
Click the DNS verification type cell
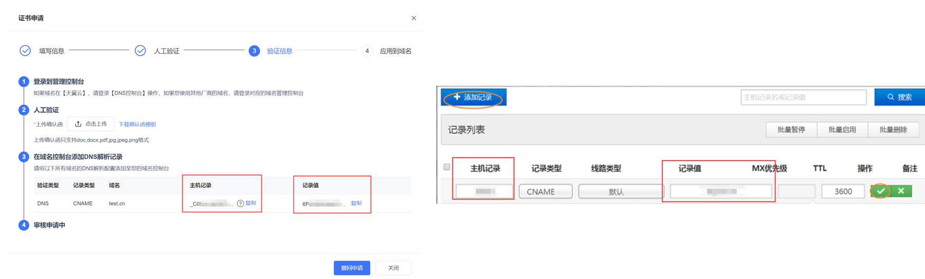(43, 203)
